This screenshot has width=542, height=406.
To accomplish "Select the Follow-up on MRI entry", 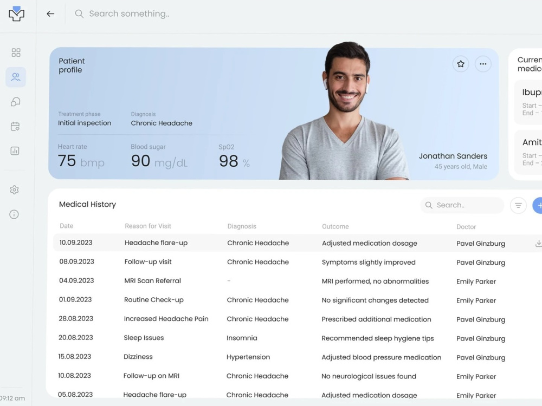I will coord(151,376).
